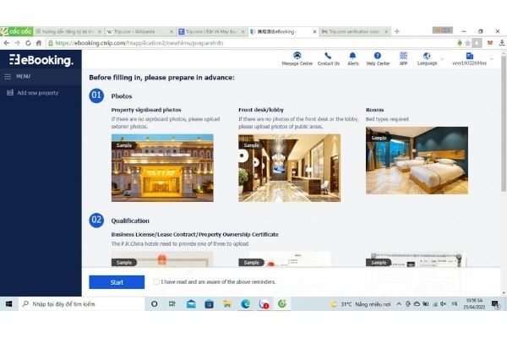Click the weather 31°C taskbar widget

[360, 304]
